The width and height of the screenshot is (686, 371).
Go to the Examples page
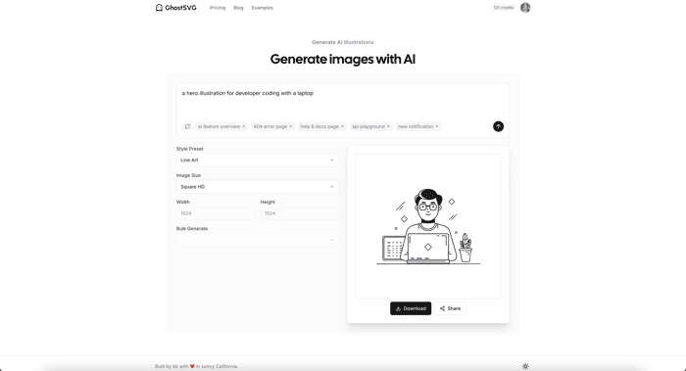pyautogui.click(x=262, y=8)
